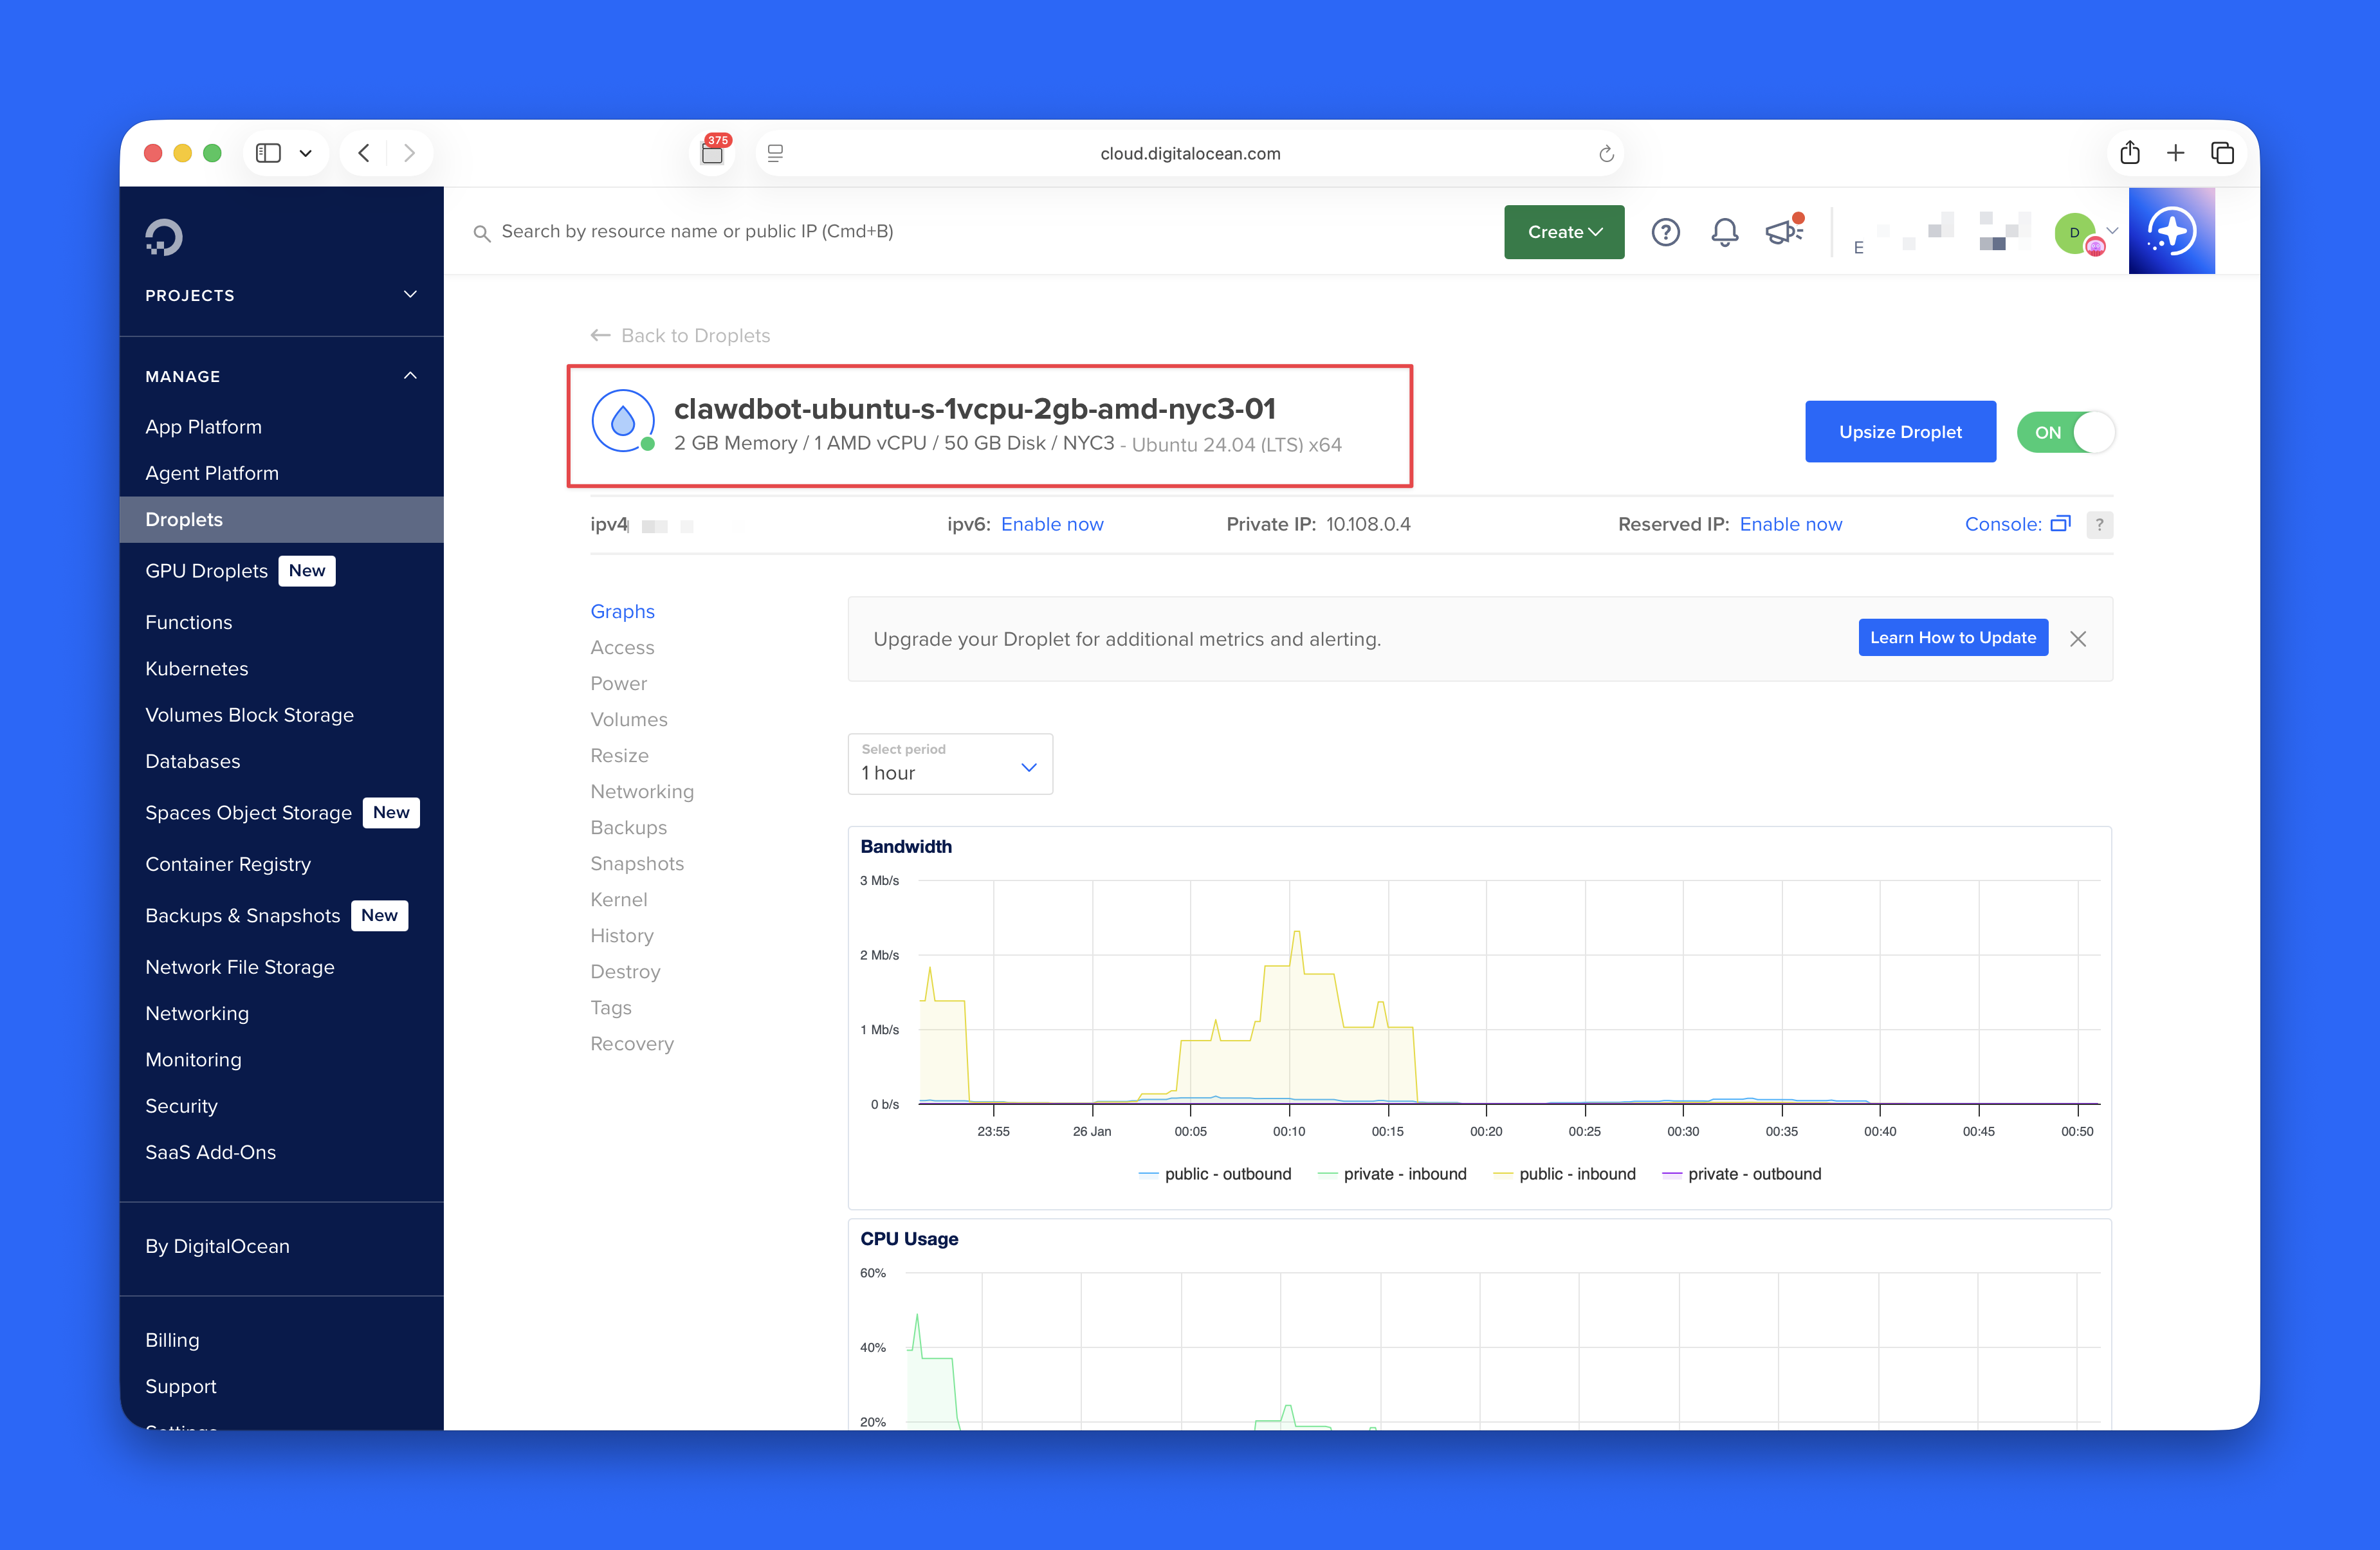The image size is (2380, 1550).
Task: Click Safari's share icon
Action: [2130, 153]
